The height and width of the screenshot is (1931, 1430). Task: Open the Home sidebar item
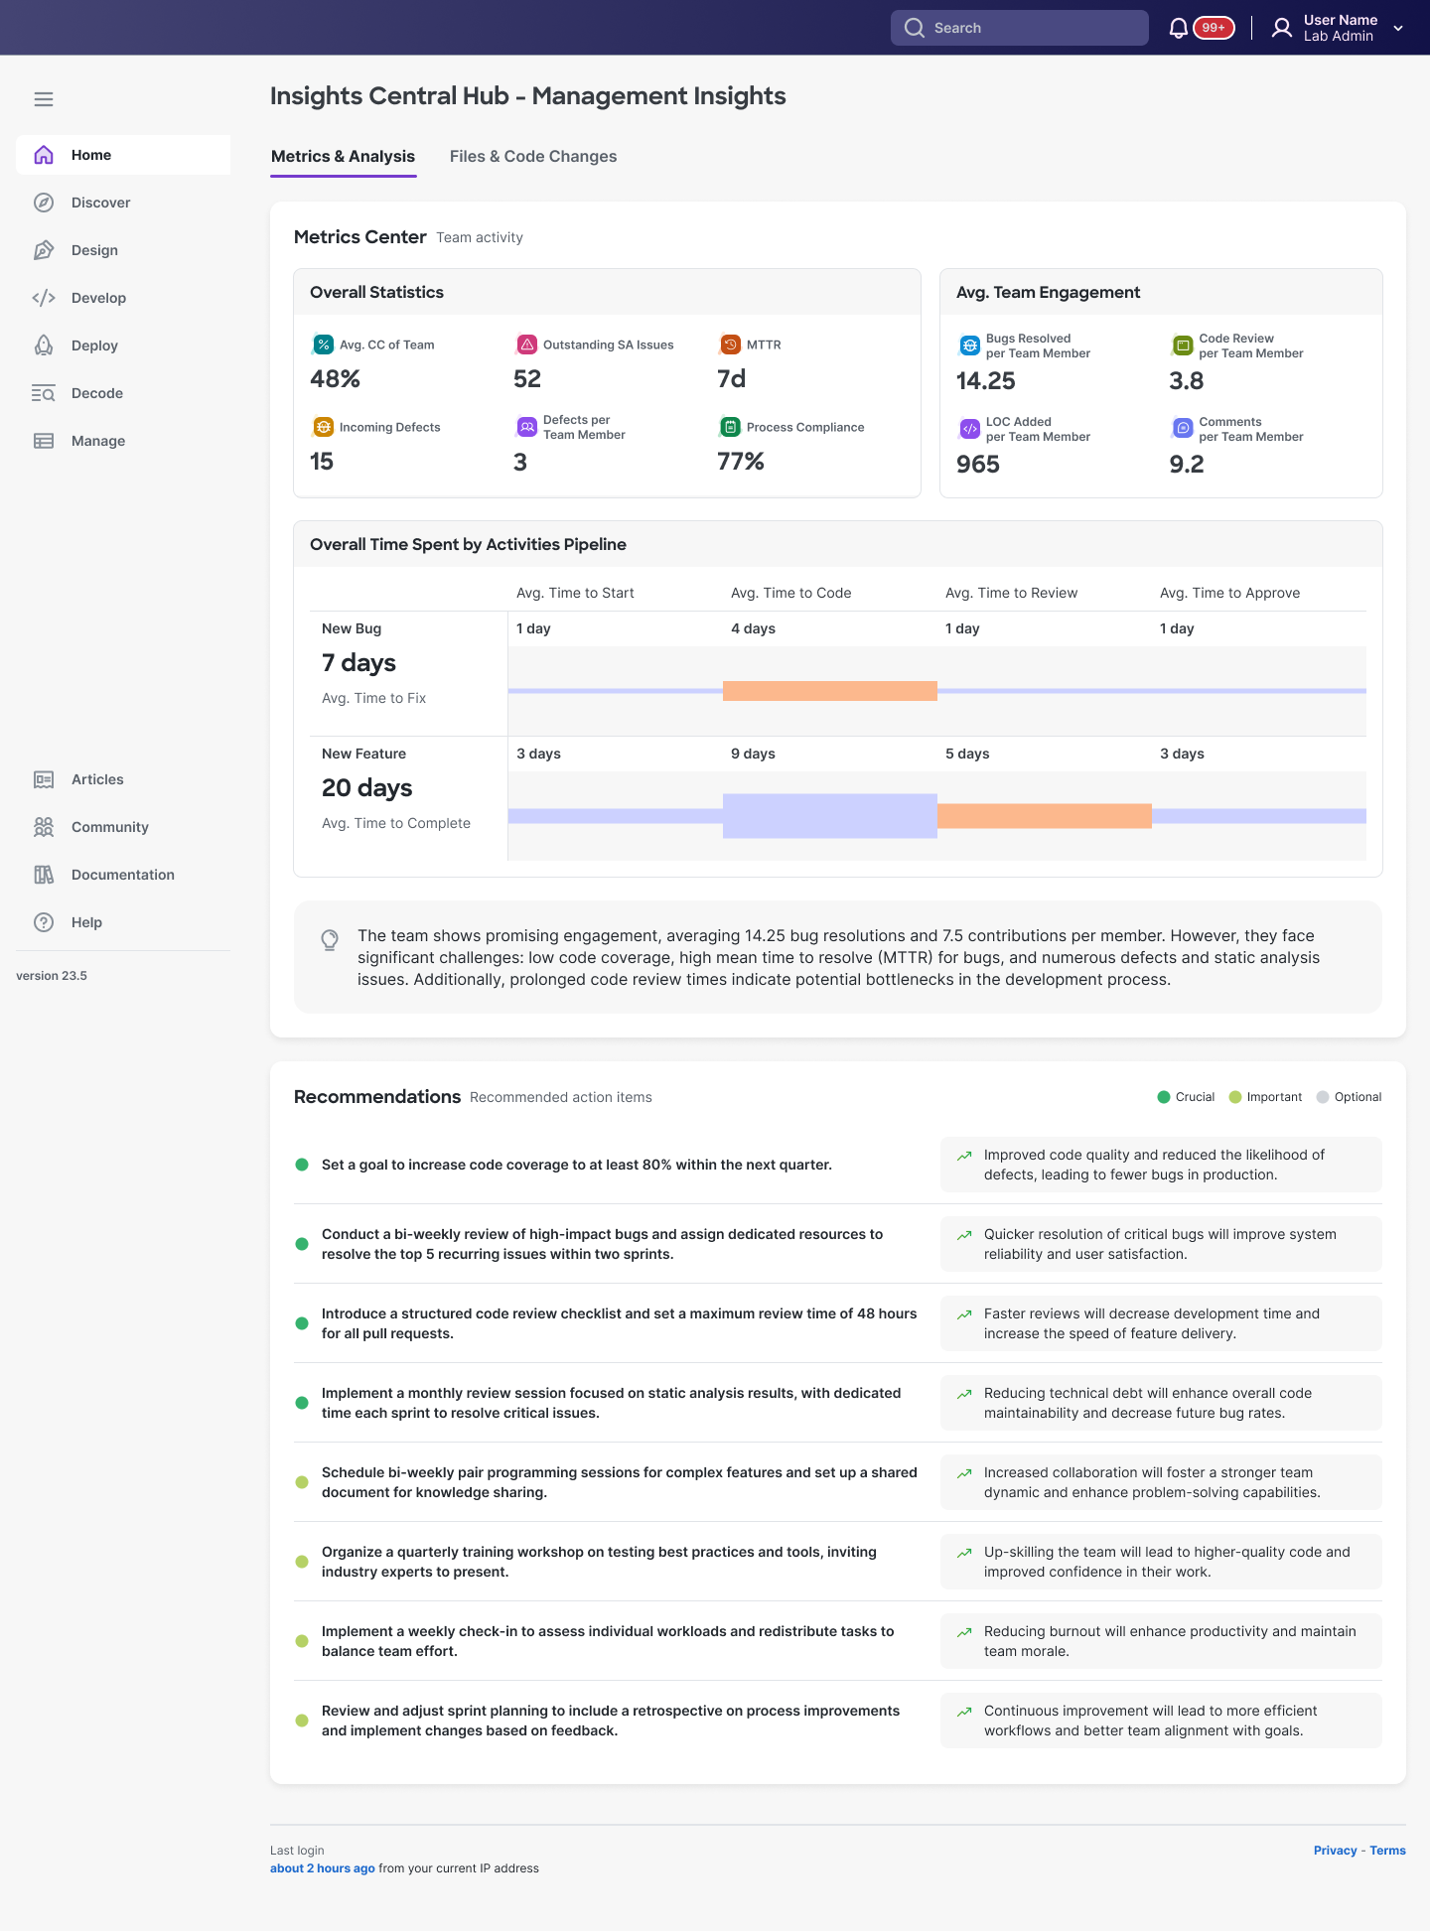point(123,155)
